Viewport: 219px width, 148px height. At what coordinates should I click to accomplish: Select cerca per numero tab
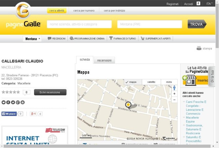coord(84,11)
